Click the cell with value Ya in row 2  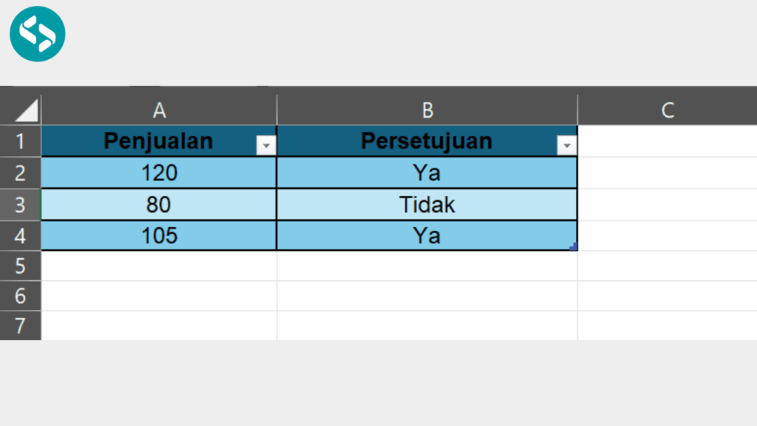tap(427, 172)
